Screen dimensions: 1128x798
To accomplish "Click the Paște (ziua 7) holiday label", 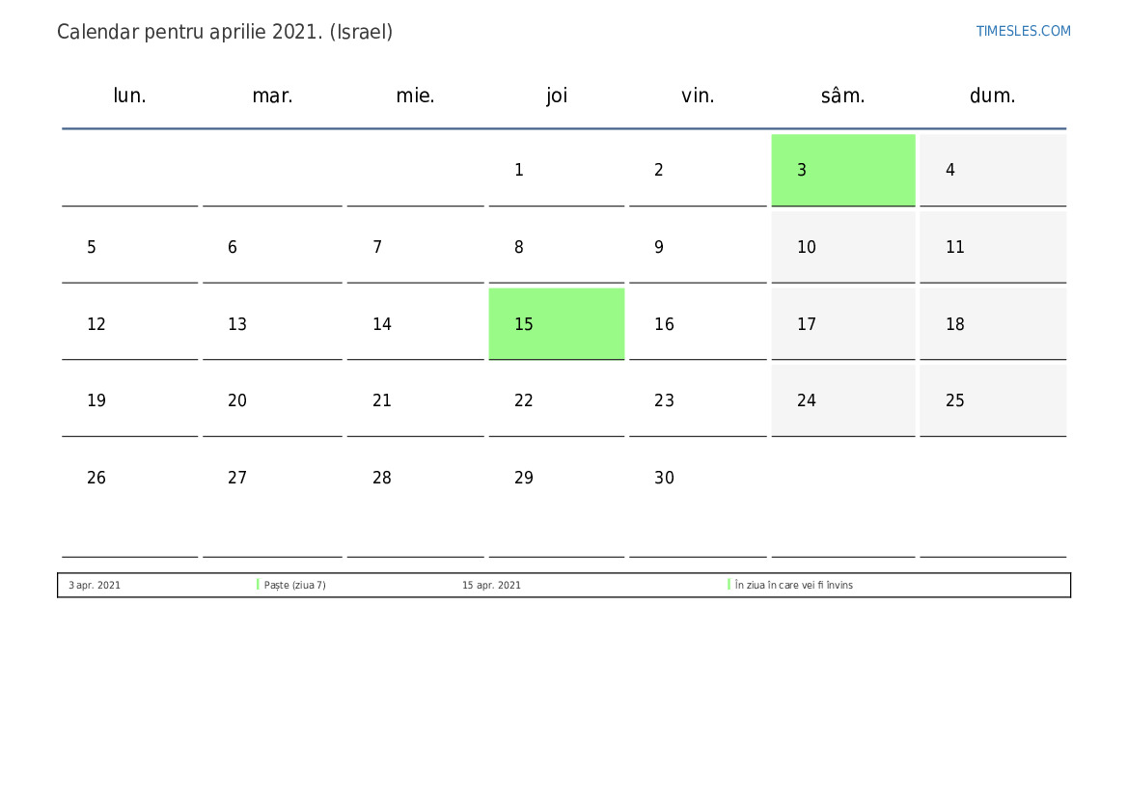I will click(x=295, y=585).
